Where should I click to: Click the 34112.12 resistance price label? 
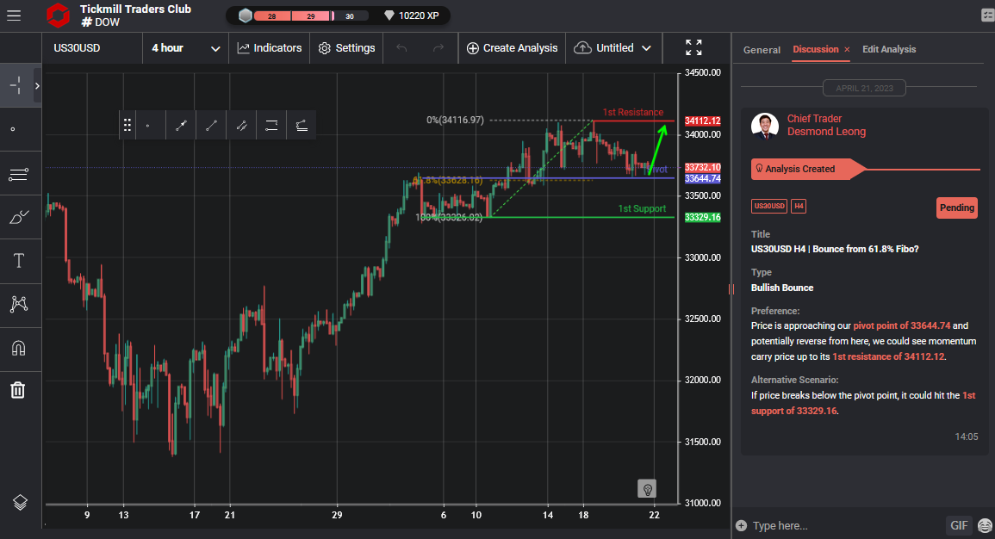(702, 121)
